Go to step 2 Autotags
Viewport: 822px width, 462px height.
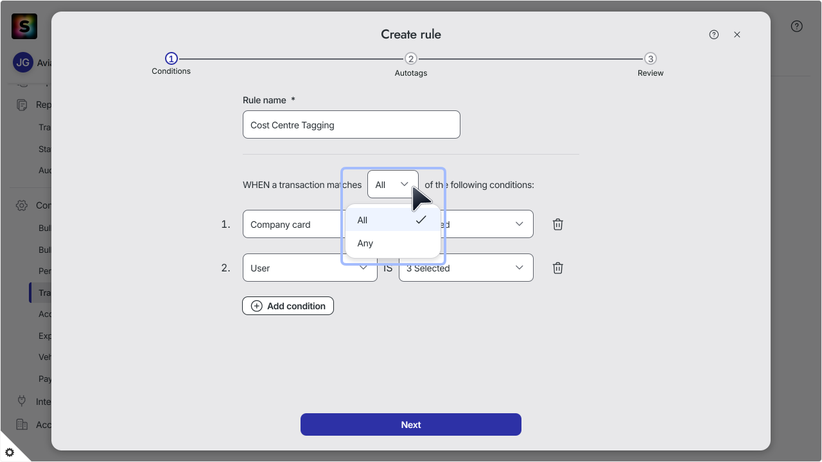click(411, 65)
